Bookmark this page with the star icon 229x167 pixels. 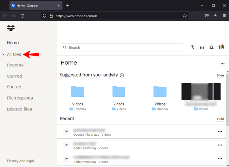(185, 16)
